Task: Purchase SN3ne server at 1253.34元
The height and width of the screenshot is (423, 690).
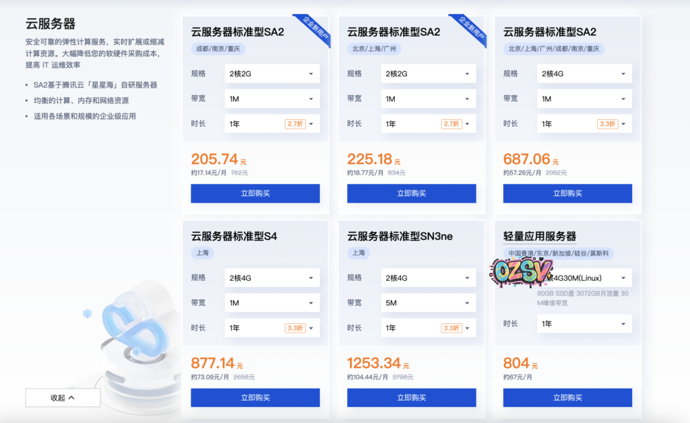Action: 412,397
